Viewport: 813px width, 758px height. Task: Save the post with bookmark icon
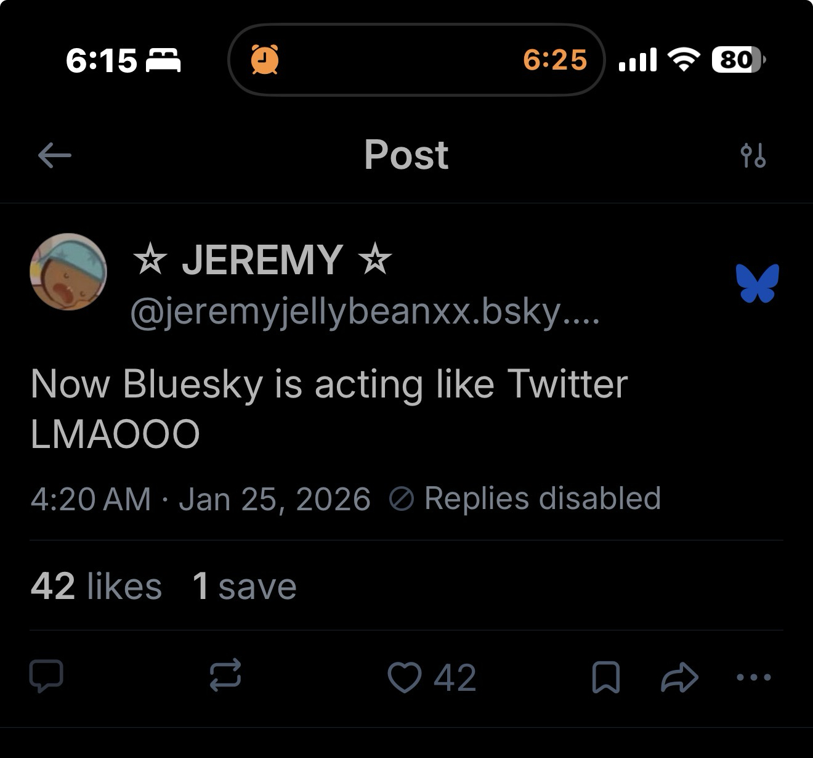(x=605, y=677)
